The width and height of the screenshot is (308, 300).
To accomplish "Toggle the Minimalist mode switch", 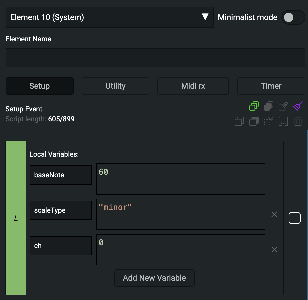I will (x=293, y=17).
